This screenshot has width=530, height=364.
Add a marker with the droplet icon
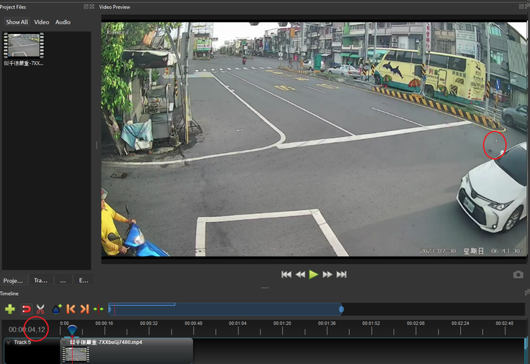[x=57, y=309]
